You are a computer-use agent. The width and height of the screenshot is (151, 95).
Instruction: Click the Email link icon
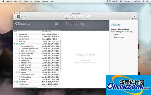pyautogui.click(x=82, y=16)
